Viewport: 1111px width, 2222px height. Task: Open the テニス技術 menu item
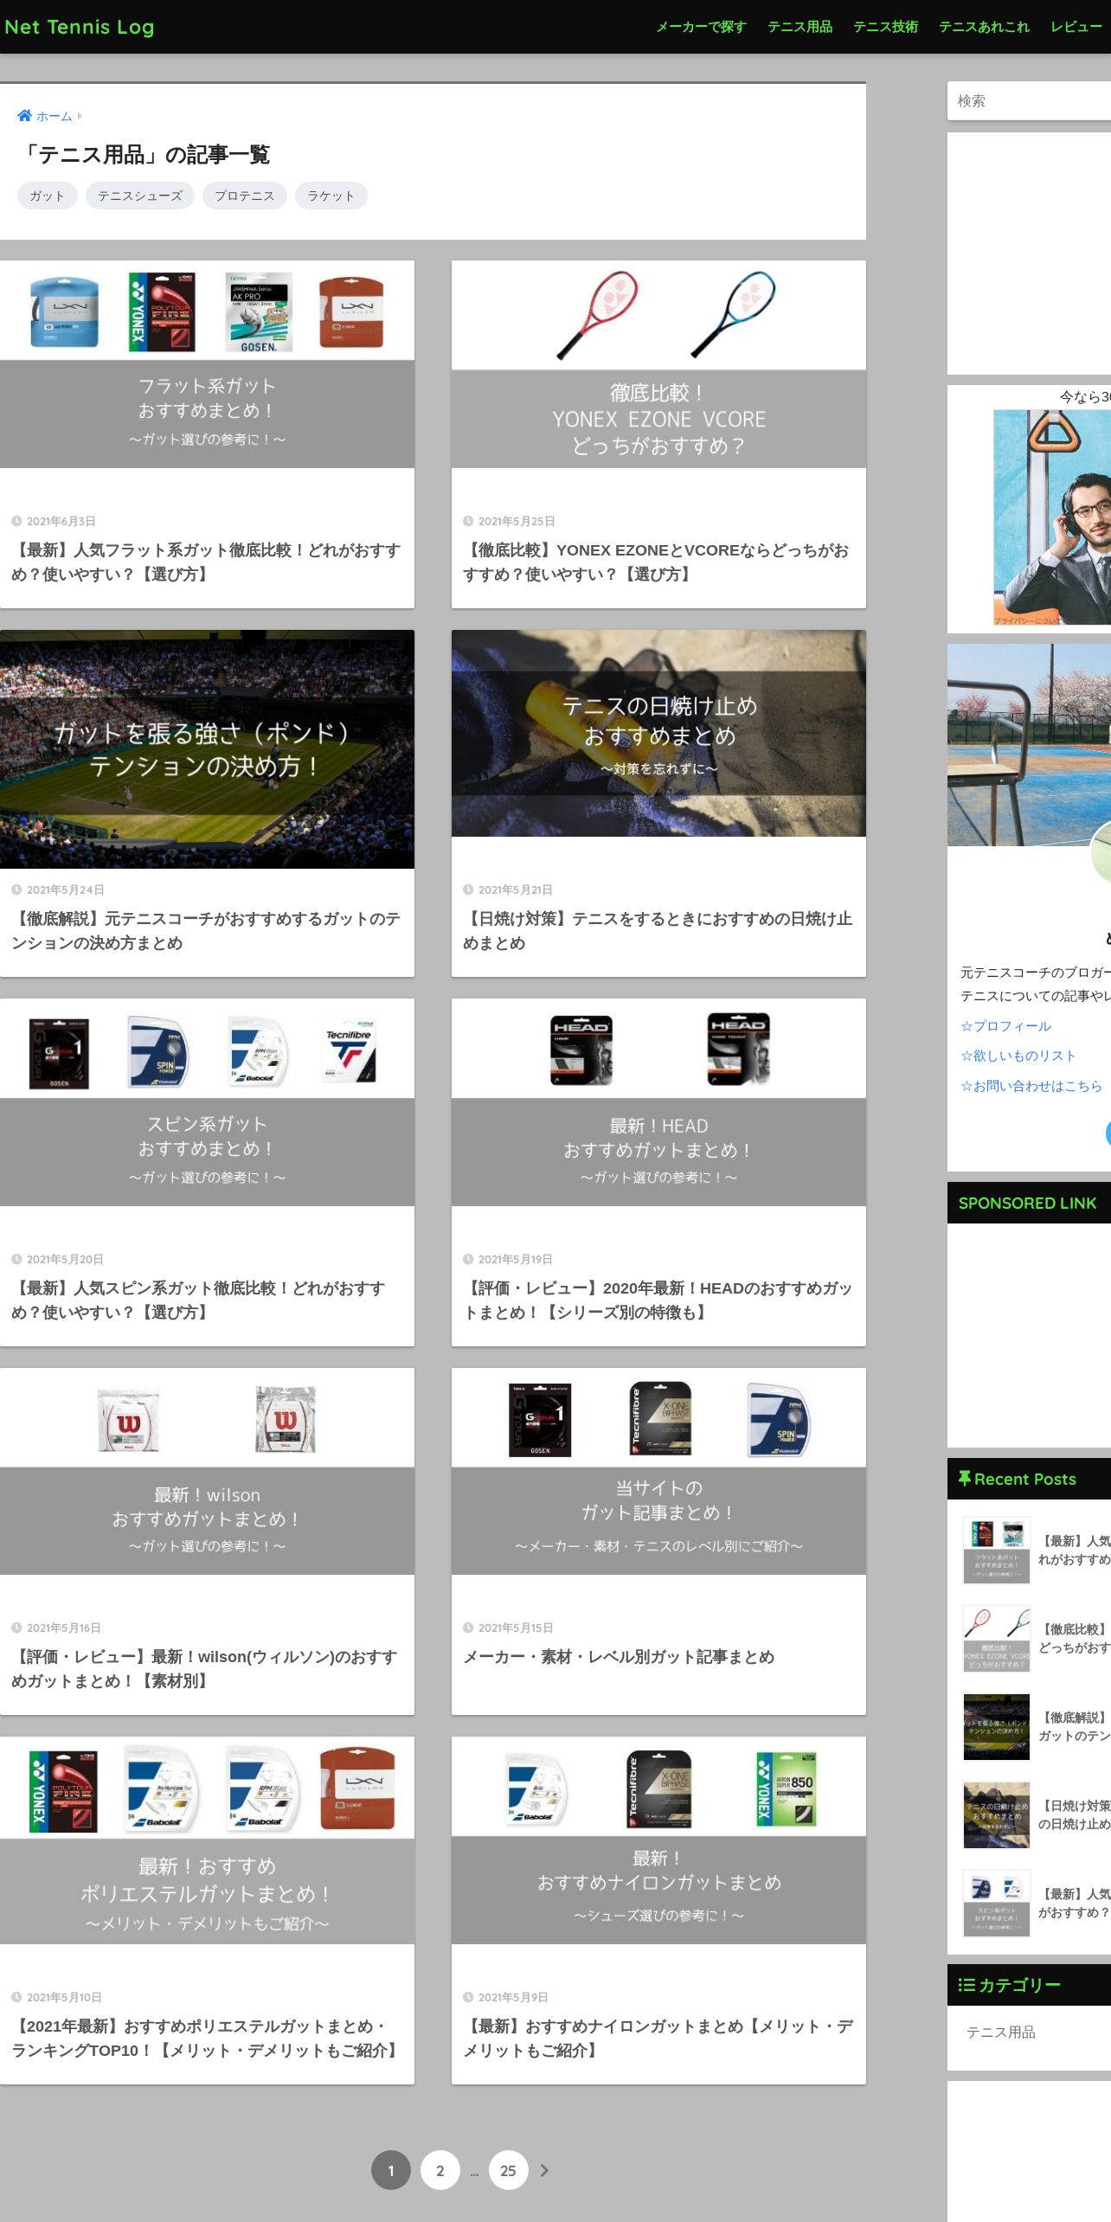885,27
